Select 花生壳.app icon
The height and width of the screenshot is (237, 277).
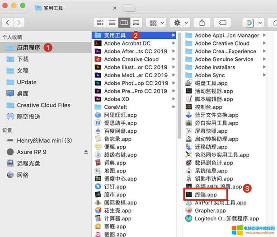pyautogui.click(x=98, y=210)
